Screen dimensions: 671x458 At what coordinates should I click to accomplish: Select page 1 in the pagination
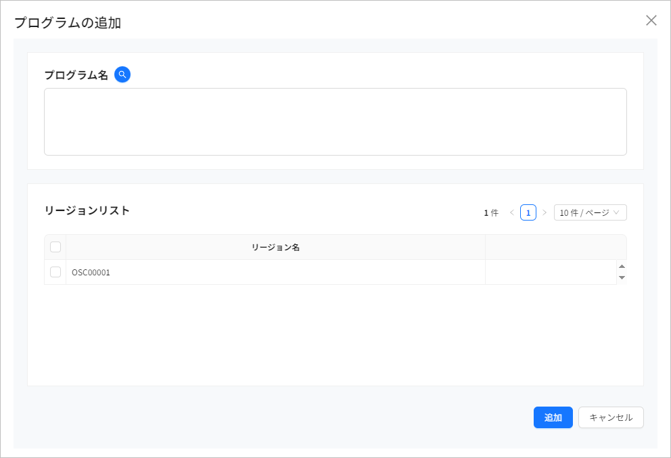(x=528, y=212)
